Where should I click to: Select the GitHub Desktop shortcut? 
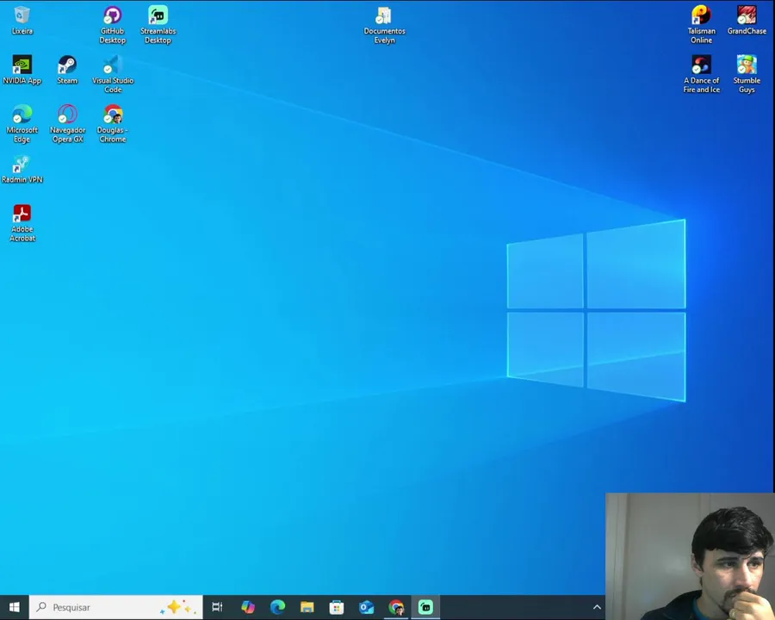pos(112,25)
